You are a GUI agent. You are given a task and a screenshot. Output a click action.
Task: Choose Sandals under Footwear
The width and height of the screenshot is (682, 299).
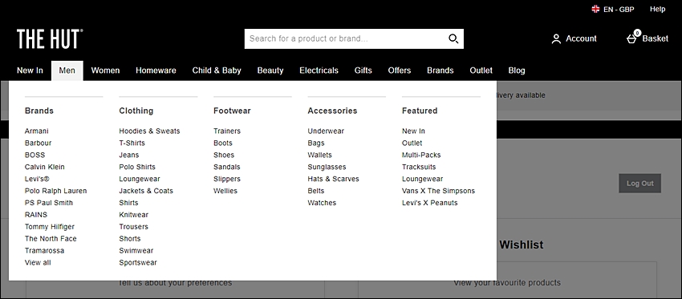(x=226, y=167)
